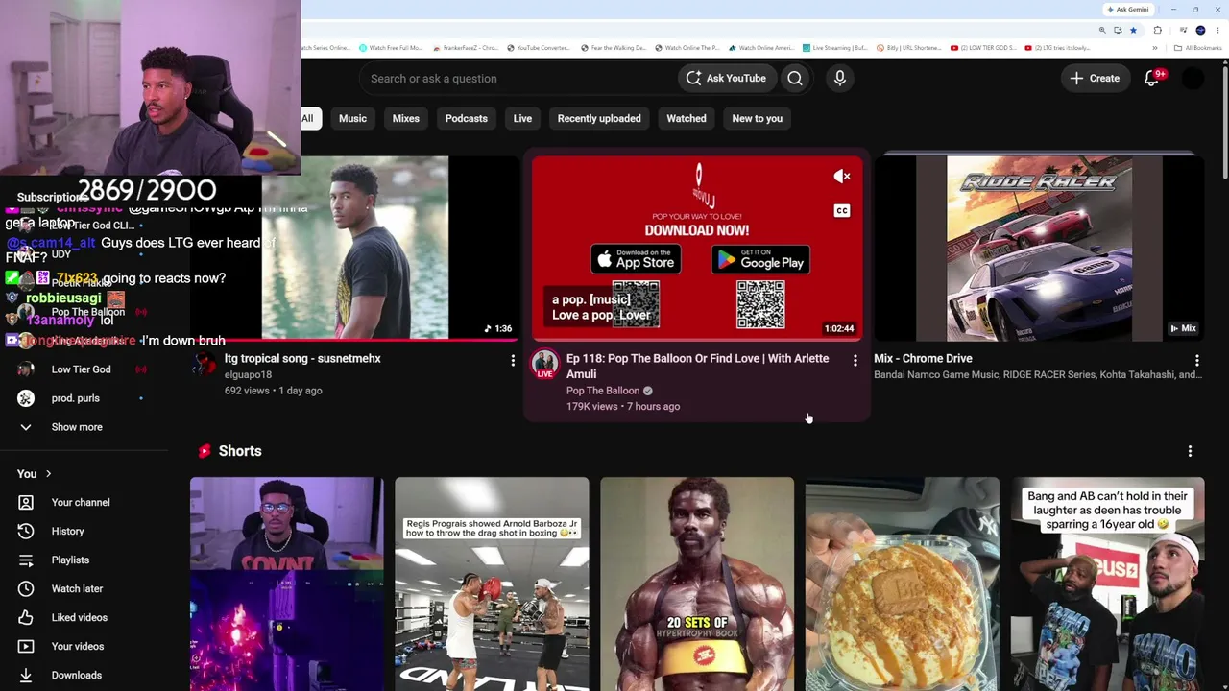Select the Mixes filter chip
Viewport: 1229px width, 691px height.
[405, 119]
